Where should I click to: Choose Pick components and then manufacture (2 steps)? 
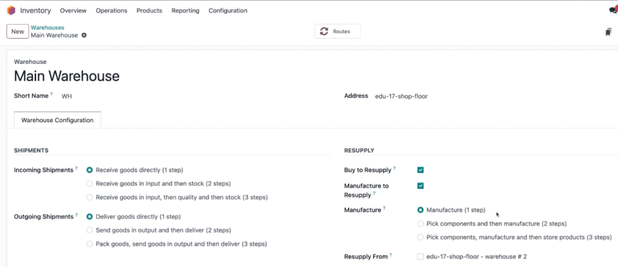pyautogui.click(x=421, y=224)
